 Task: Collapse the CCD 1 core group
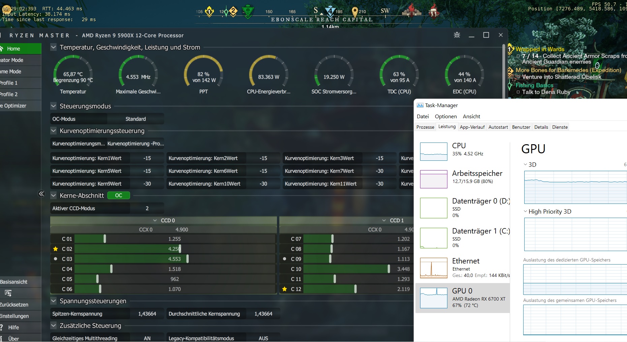pyautogui.click(x=384, y=220)
